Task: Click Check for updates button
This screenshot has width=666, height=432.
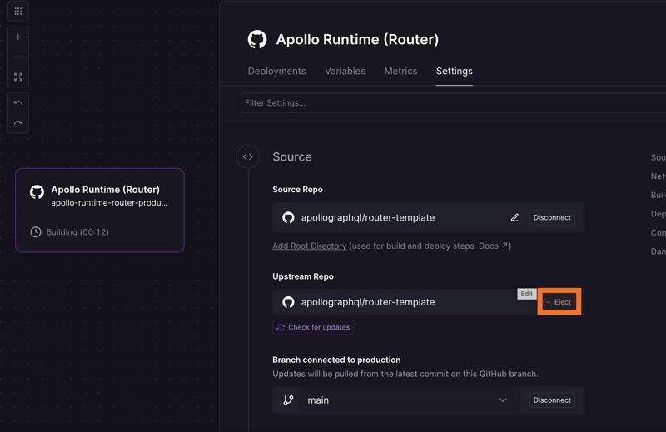Action: [313, 328]
